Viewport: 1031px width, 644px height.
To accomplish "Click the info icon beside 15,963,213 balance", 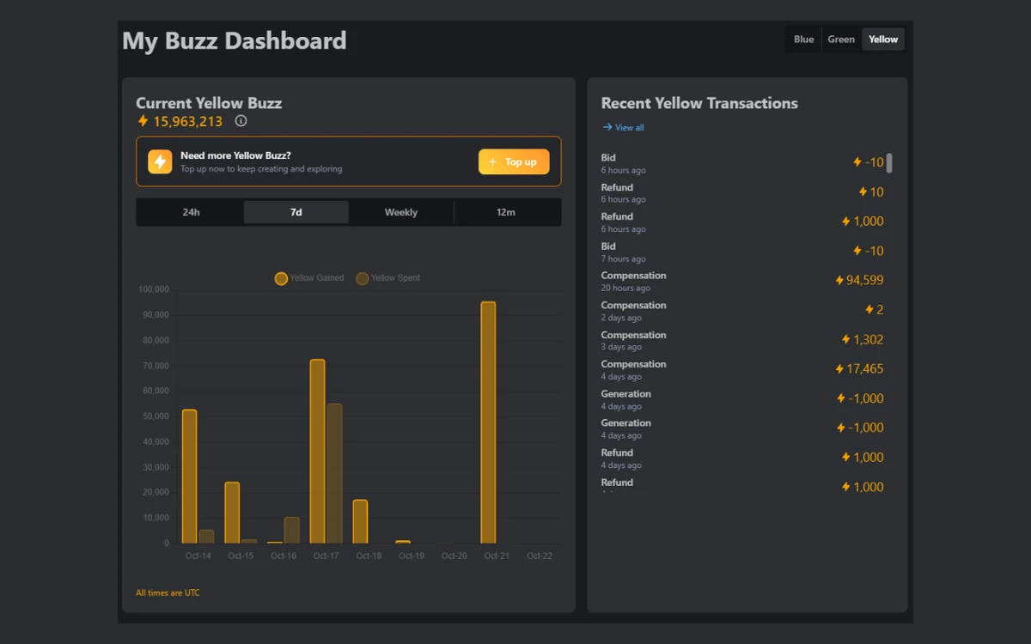I will [241, 121].
